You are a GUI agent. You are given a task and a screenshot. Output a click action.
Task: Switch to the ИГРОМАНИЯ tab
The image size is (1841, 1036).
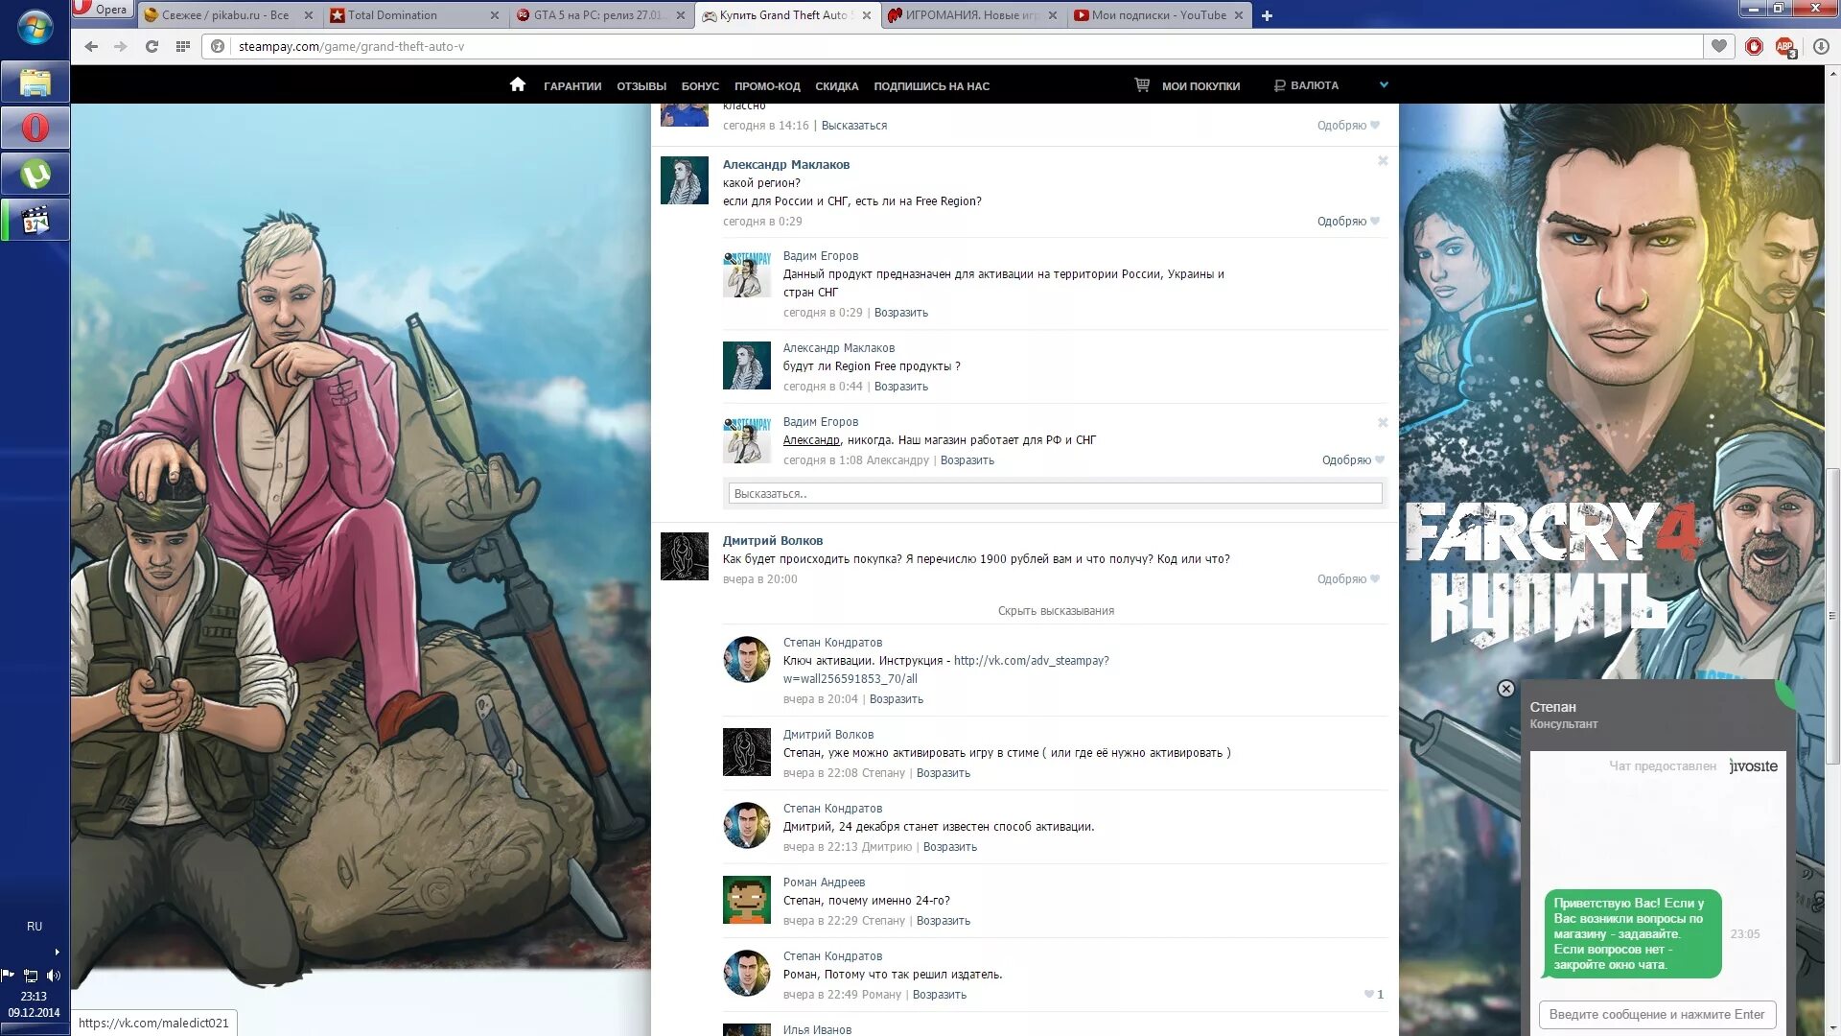point(972,15)
